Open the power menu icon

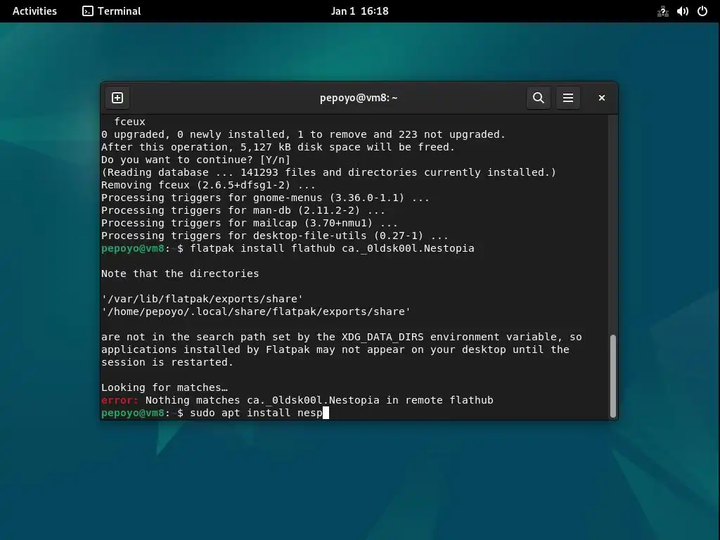pyautogui.click(x=702, y=11)
